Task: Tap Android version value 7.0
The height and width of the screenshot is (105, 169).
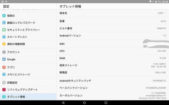Action: click(164, 35)
